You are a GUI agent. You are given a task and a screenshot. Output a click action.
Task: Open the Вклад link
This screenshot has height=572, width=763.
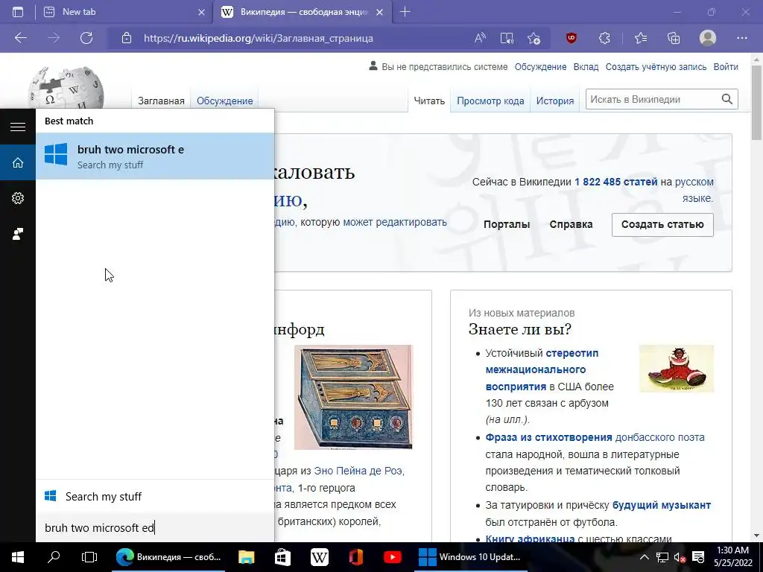[x=586, y=66]
